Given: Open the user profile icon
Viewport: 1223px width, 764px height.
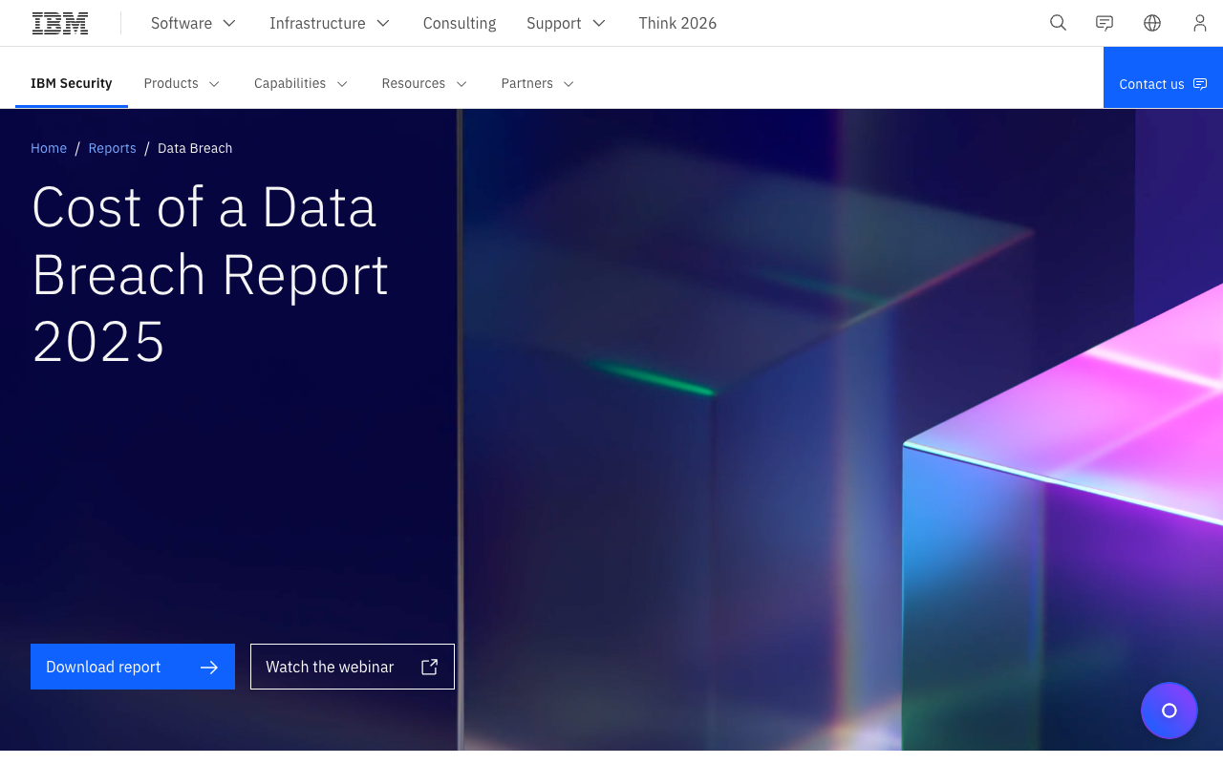Looking at the screenshot, I should coord(1200,23).
